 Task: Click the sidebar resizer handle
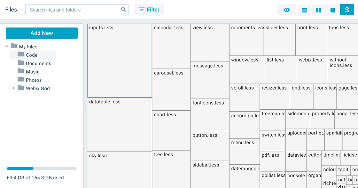(x=85, y=106)
